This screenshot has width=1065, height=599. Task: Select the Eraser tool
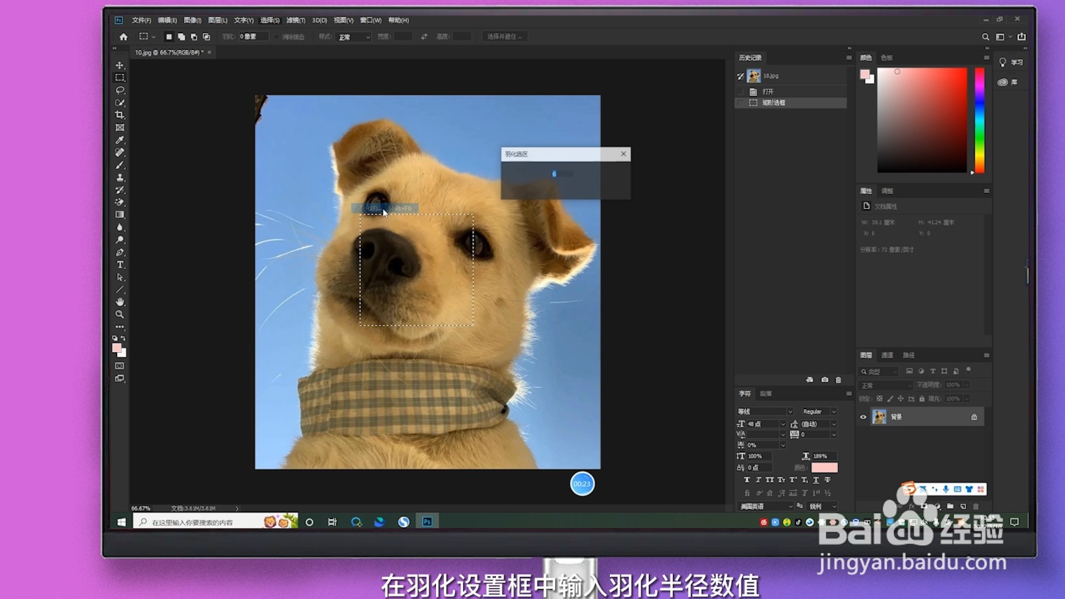[120, 202]
